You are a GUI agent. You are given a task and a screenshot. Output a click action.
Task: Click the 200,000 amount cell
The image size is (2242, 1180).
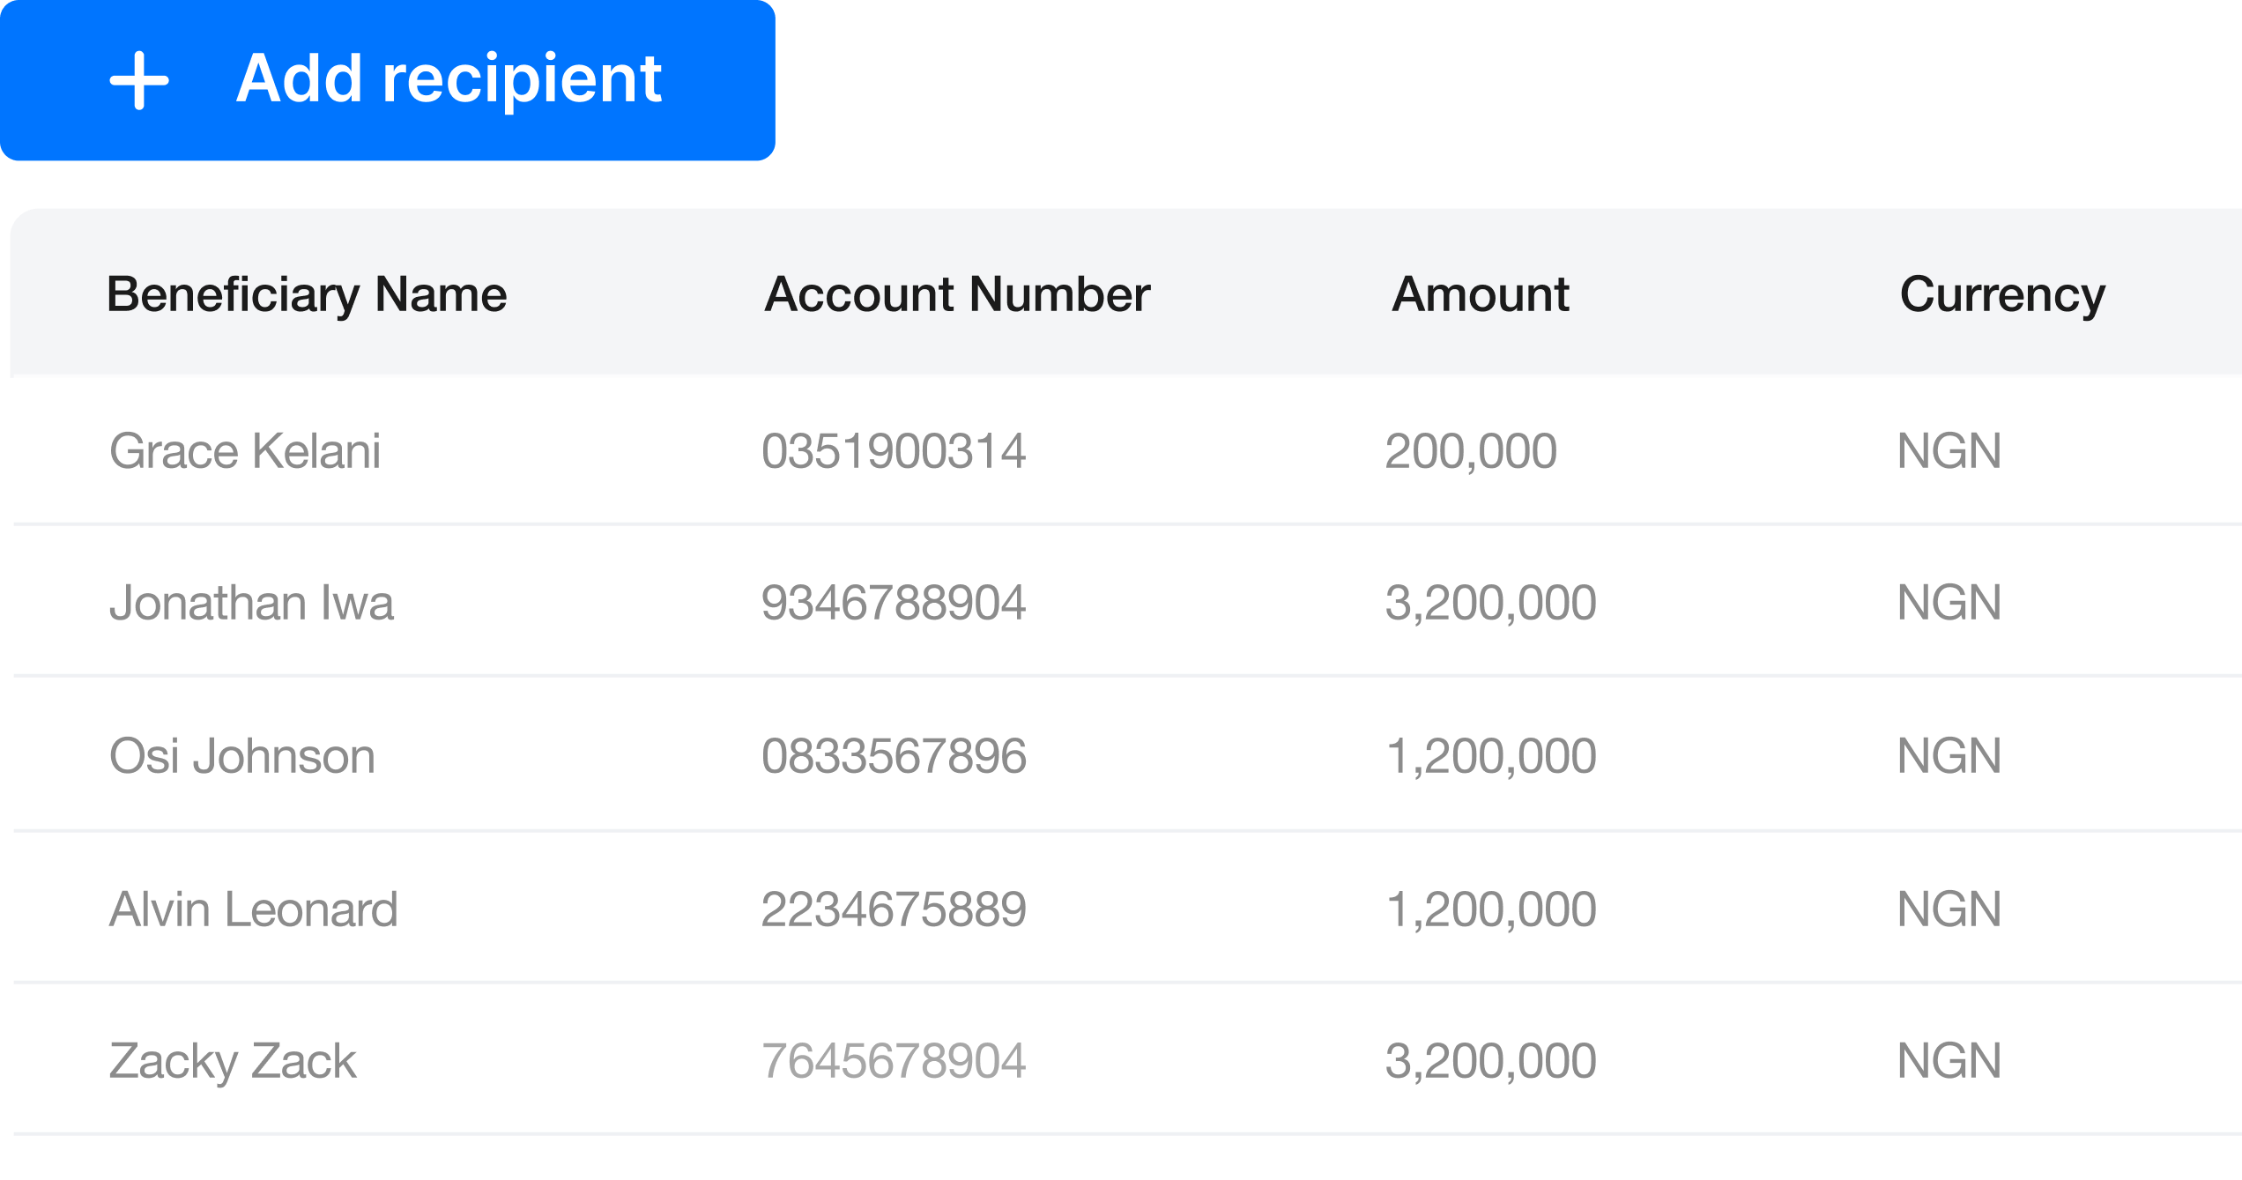tap(1471, 451)
